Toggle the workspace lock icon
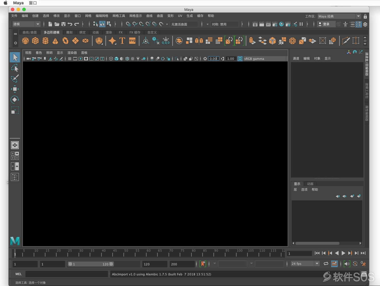Screen dimensions: 380x286 (x=365, y=16)
